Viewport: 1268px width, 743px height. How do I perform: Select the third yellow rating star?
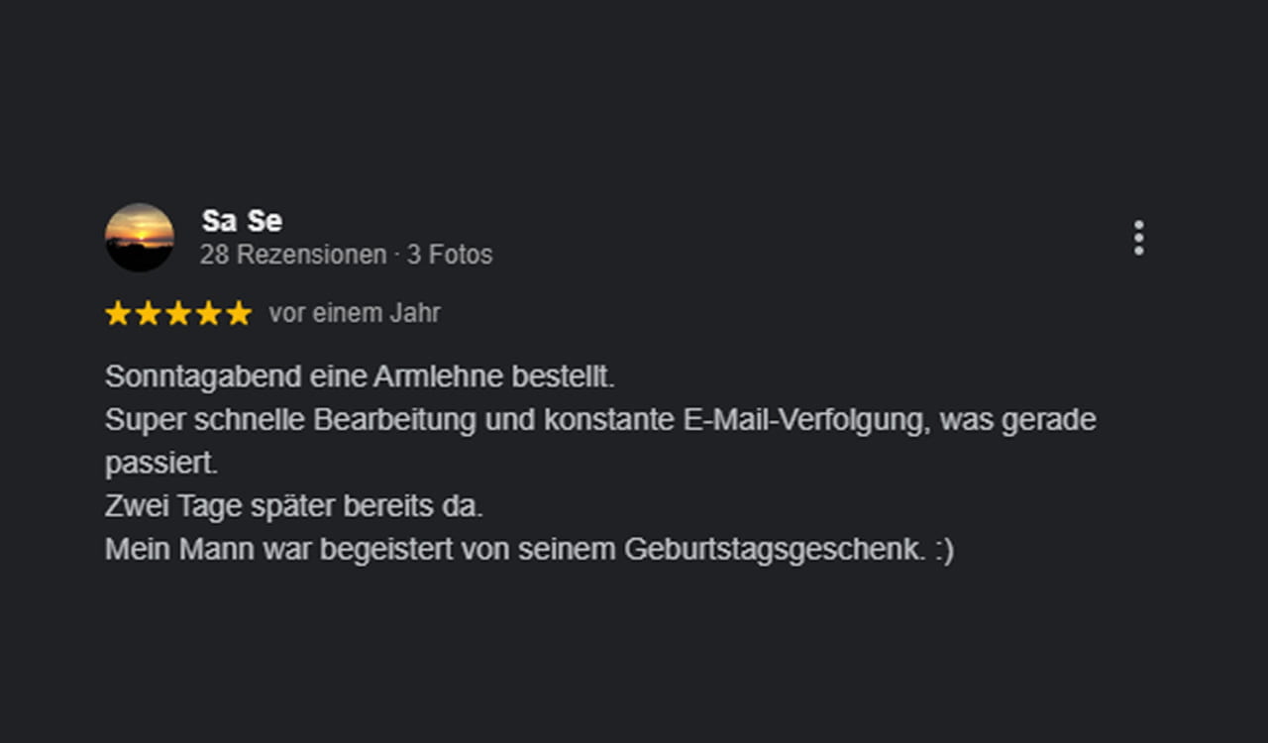pos(178,314)
